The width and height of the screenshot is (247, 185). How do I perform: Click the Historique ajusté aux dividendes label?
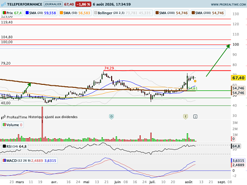click(x=53, y=117)
